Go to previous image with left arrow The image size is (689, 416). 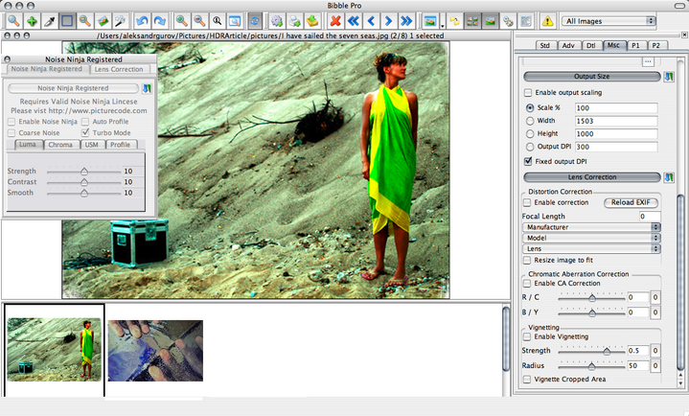[372, 20]
